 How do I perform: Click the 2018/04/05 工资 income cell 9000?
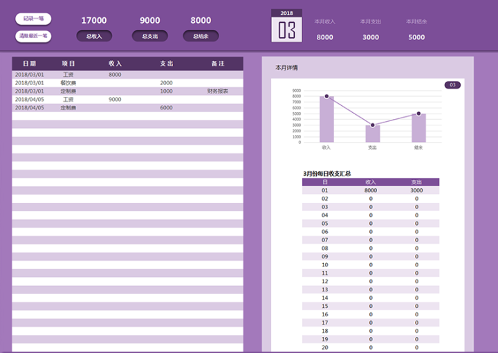coord(115,99)
